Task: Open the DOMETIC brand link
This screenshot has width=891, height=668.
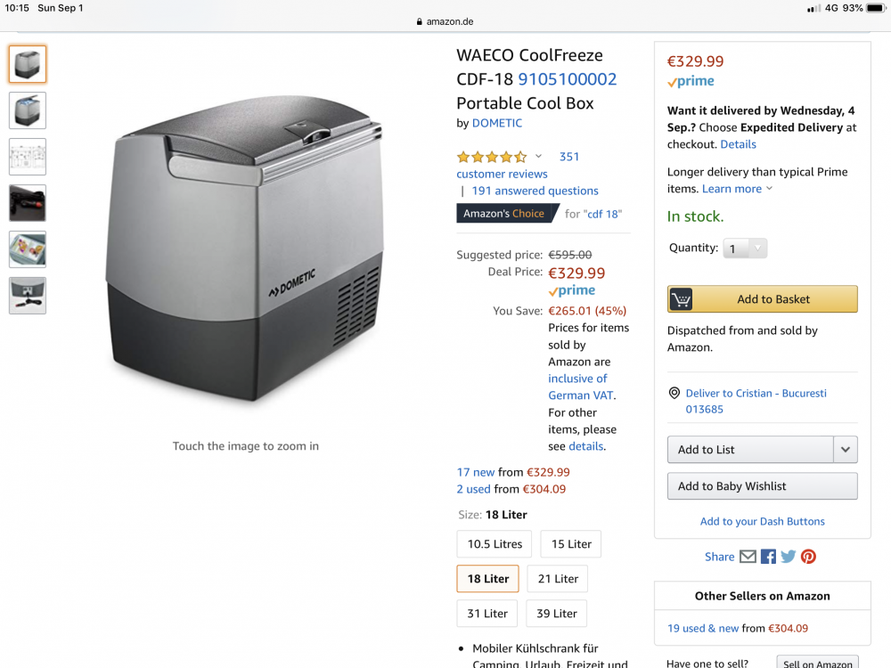Action: pyautogui.click(x=497, y=123)
